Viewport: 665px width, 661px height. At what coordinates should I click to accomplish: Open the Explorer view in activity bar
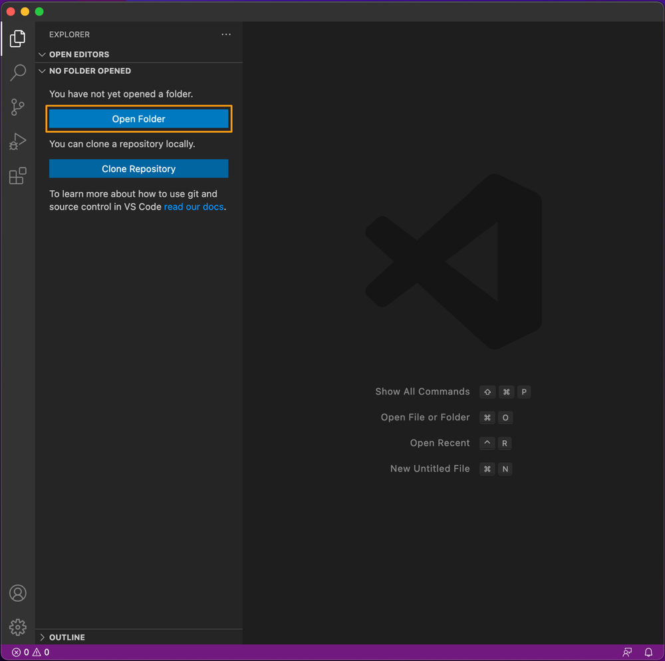click(x=18, y=39)
